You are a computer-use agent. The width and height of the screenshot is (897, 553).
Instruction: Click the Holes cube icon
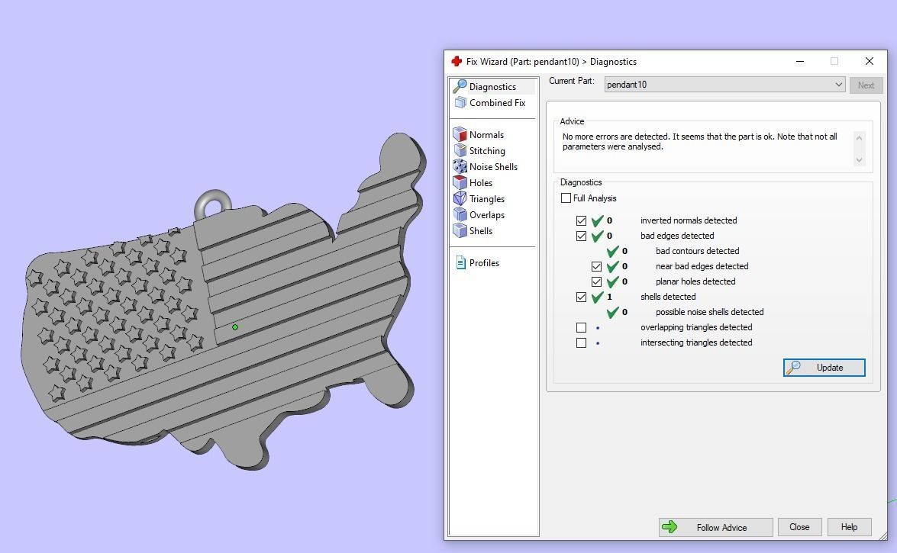tap(460, 182)
